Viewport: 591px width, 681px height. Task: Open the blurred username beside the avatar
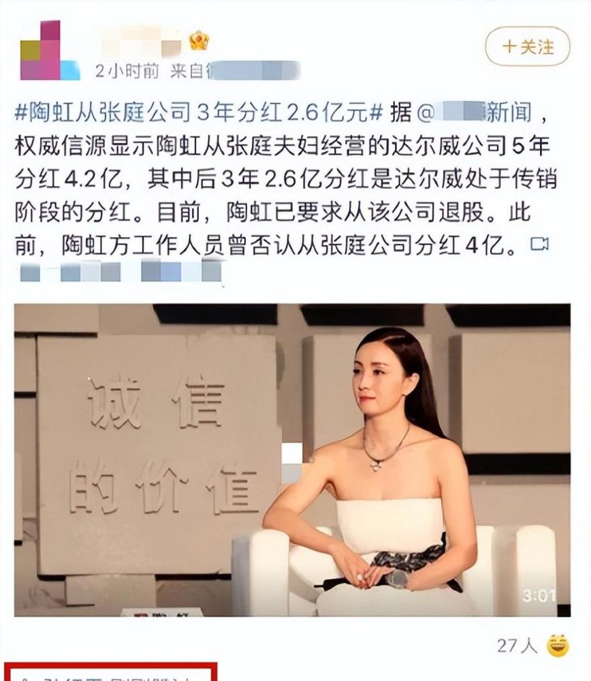tap(139, 42)
